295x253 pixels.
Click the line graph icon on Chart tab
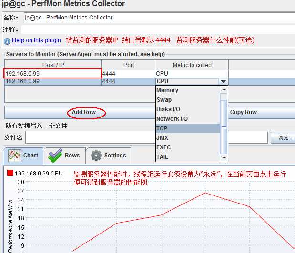click(14, 156)
